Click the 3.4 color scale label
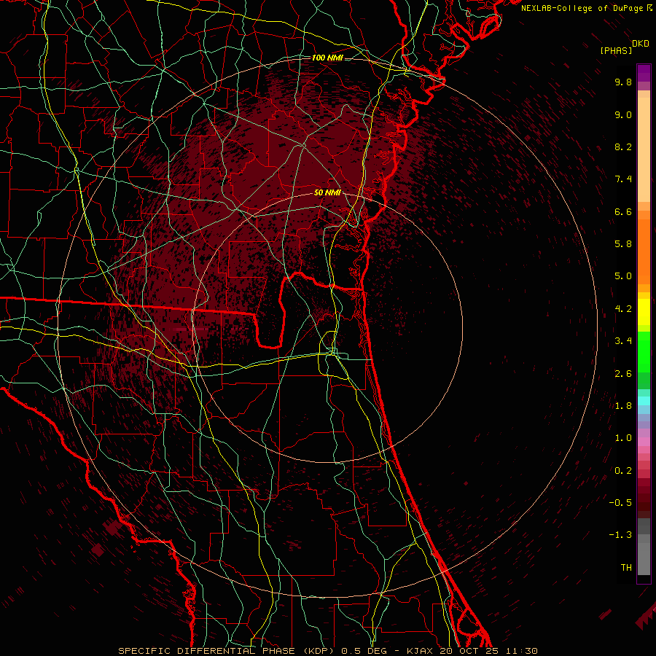 (623, 341)
